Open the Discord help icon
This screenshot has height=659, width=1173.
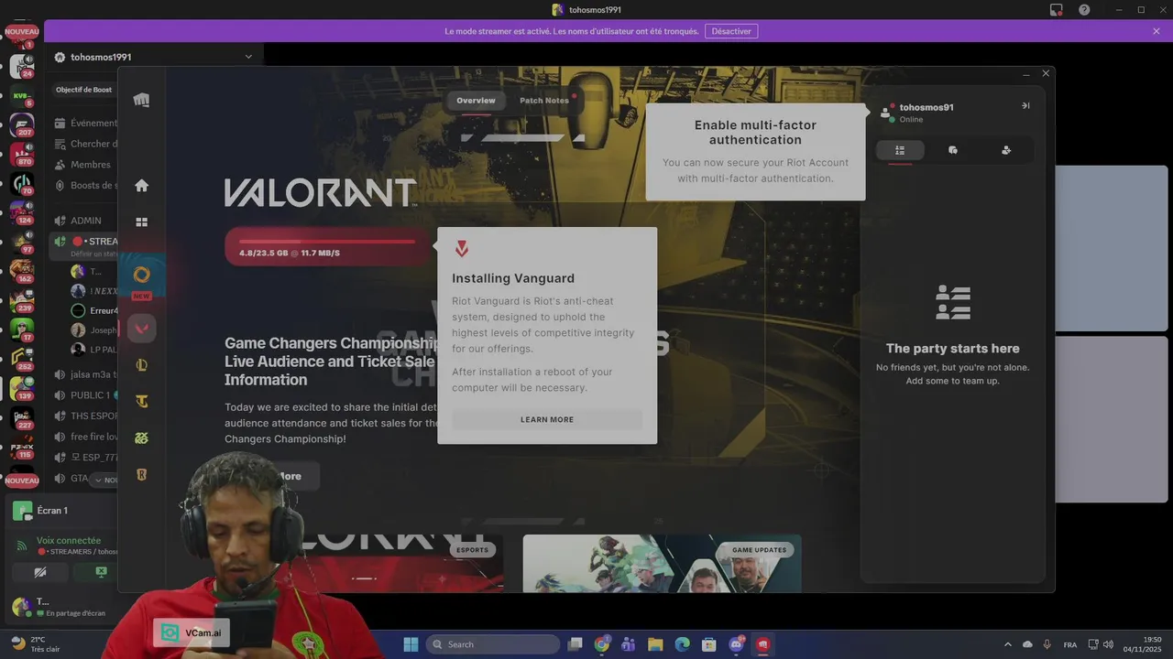tap(1084, 9)
